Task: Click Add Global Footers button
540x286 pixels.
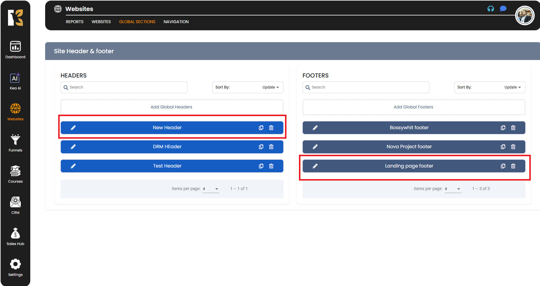Action: pos(414,107)
